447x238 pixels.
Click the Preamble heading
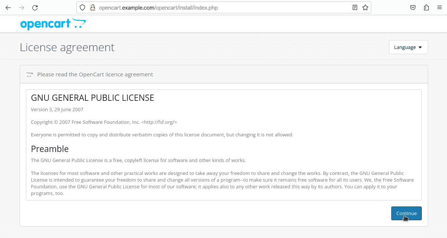tap(50, 149)
